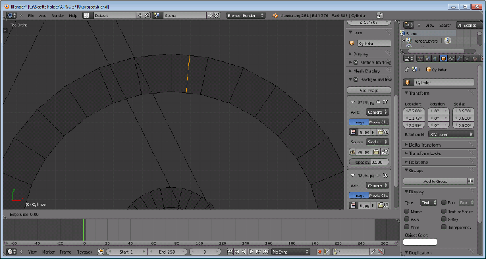Image resolution: width=486 pixels, height=259 pixels.
Task: Click the Cylinder name field in Object properties
Action: pos(443,83)
